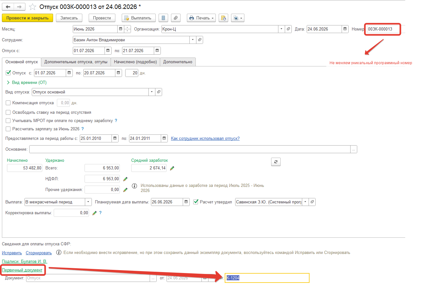430x287 pixels.
Task: Increase the Месяц value with the stepper
Action: point(127,27)
